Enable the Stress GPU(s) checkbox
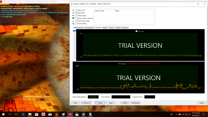This screenshot has height=117, width=208. (76, 23)
